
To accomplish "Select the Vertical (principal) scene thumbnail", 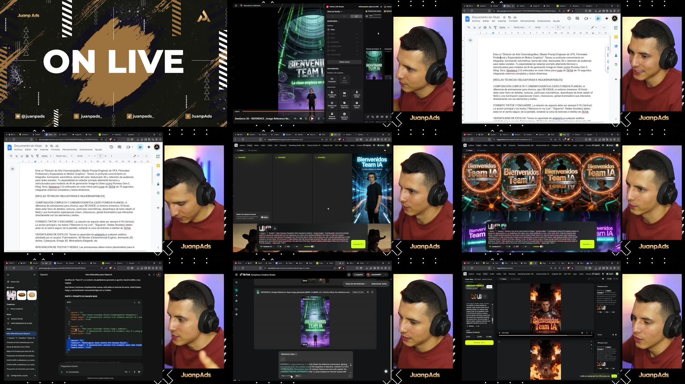I will (x=374, y=65).
